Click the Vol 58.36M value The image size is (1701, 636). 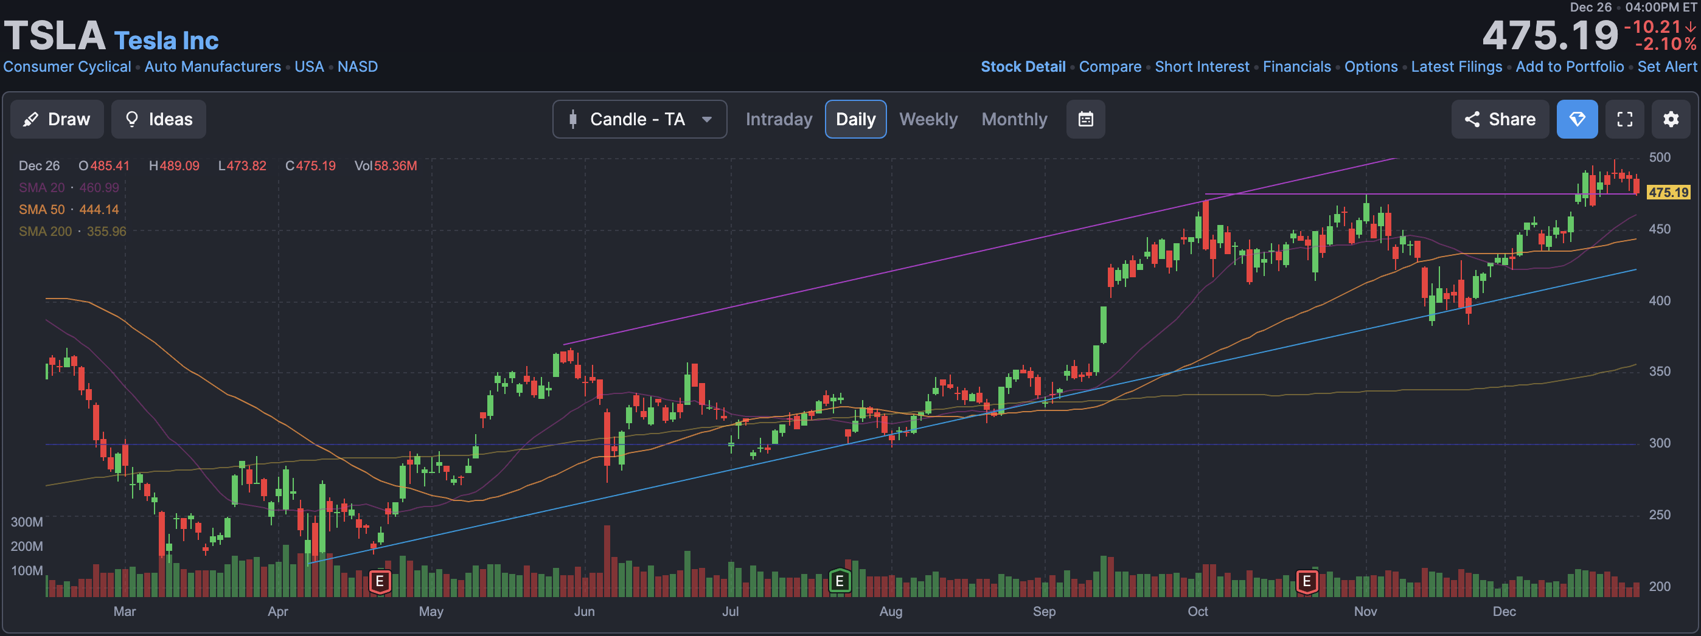click(386, 165)
